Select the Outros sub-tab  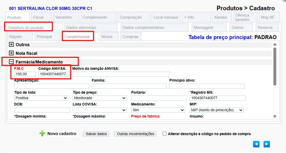(x=241, y=27)
